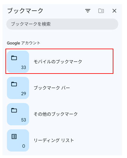Open the モバイルのブックマーク folder label
The image size is (127, 158).
coord(58,62)
